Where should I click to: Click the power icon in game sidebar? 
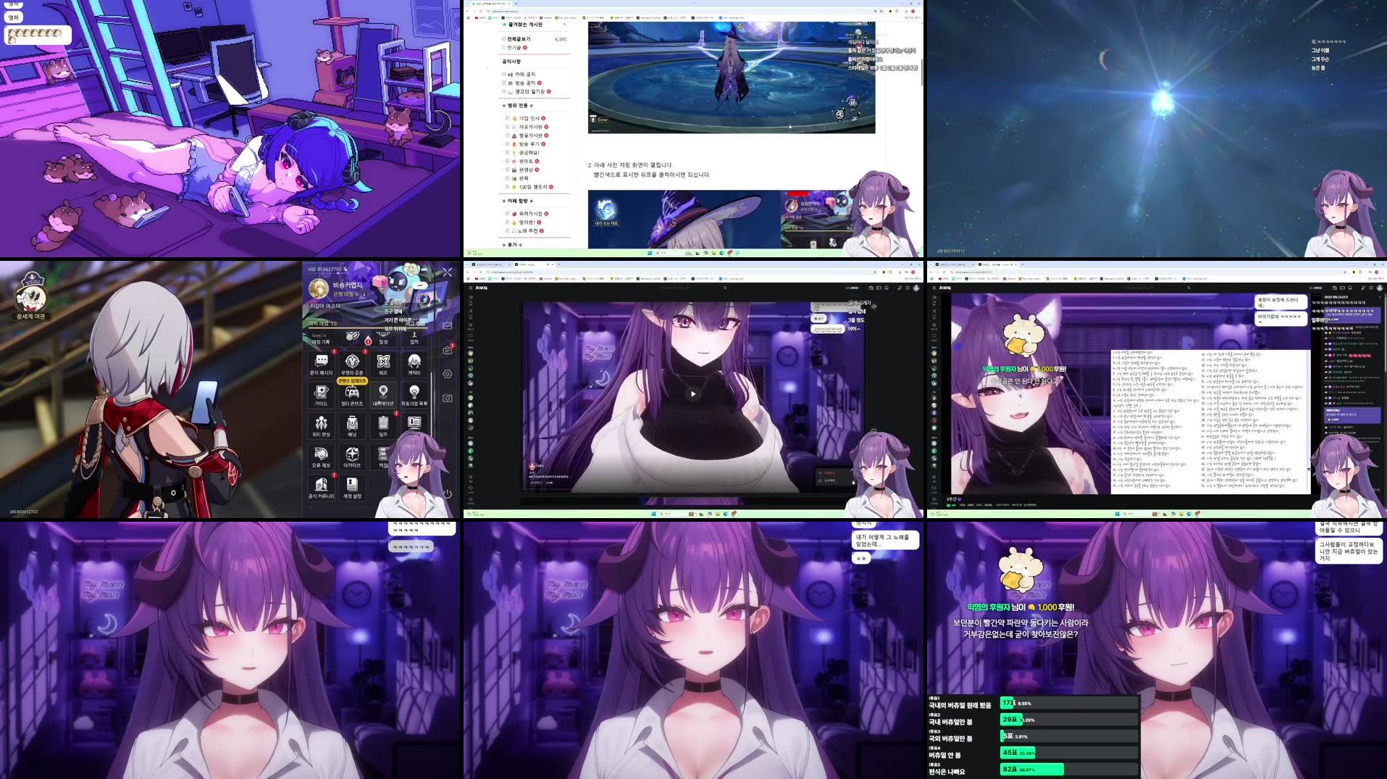(x=448, y=493)
